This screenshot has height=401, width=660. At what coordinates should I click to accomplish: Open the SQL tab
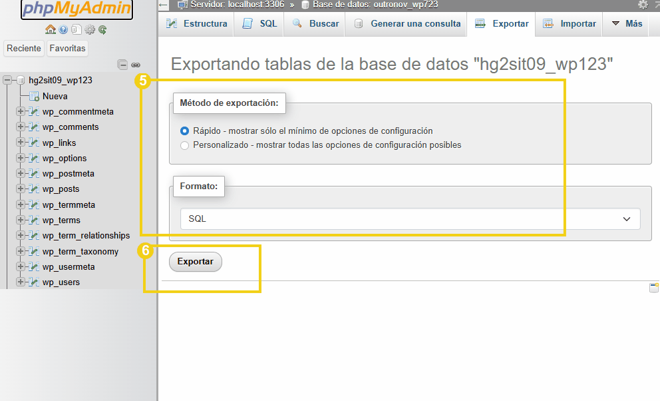tap(259, 23)
